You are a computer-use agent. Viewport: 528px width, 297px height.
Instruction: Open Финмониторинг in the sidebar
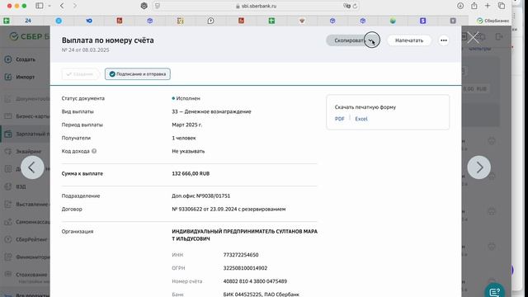[x=27, y=257]
